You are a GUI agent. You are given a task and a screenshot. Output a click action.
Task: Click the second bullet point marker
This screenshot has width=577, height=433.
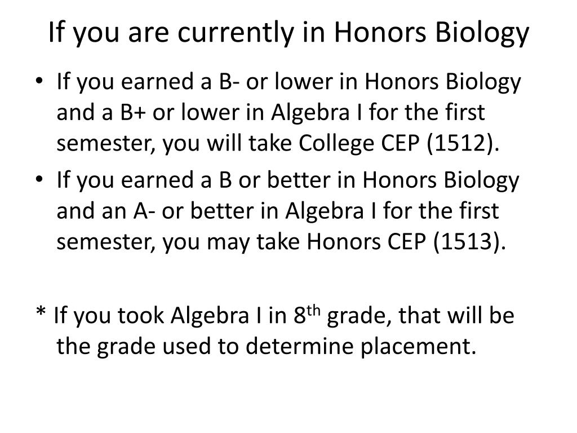coord(39,179)
